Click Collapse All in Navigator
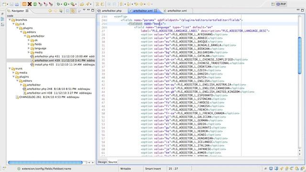The height and width of the screenshot is (172, 306). (x=67, y=11)
